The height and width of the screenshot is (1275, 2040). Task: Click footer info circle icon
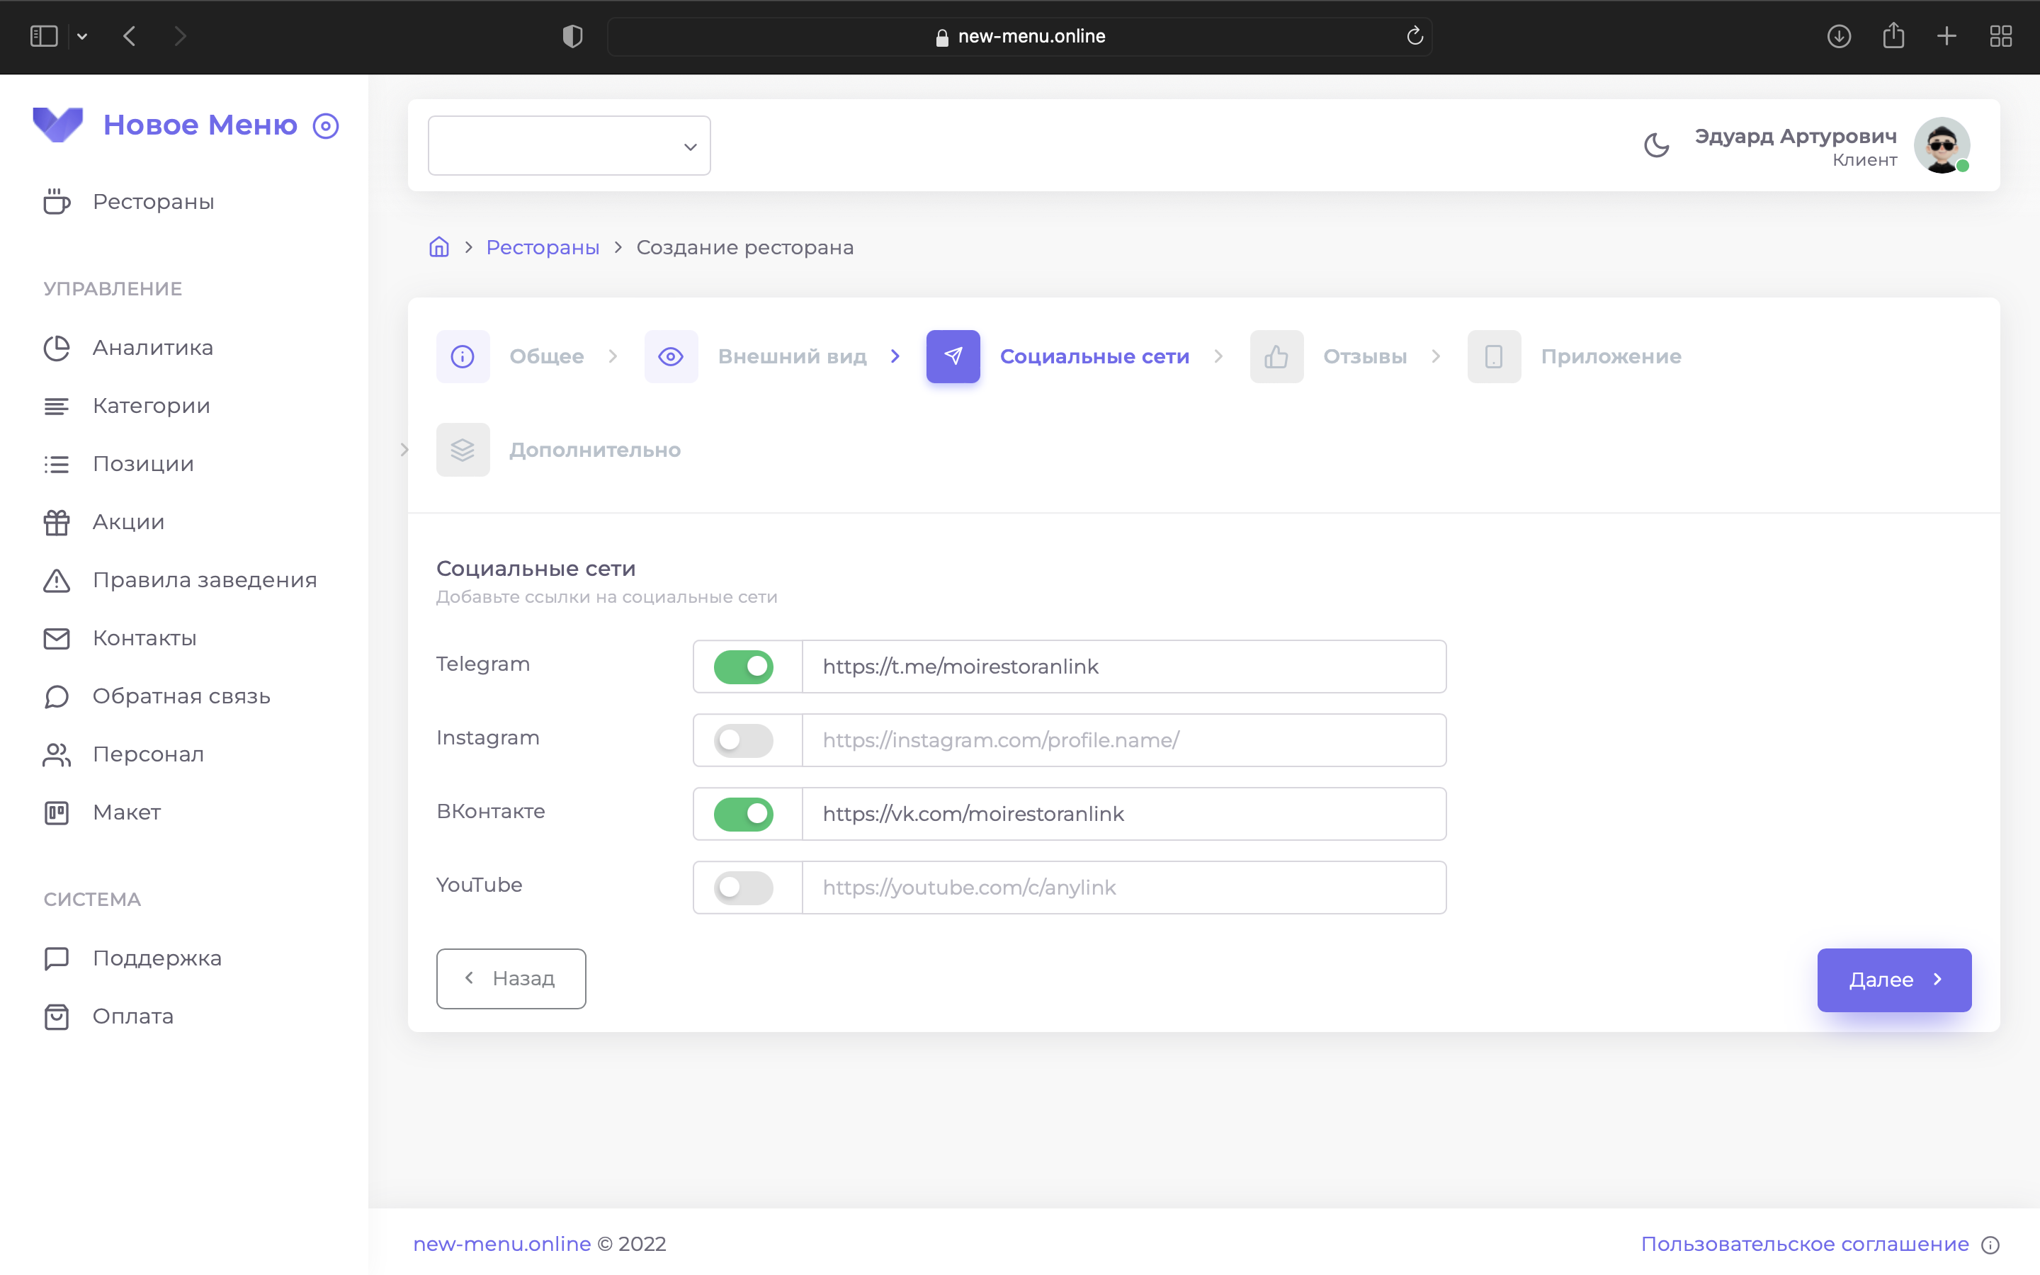pos(1990,1245)
